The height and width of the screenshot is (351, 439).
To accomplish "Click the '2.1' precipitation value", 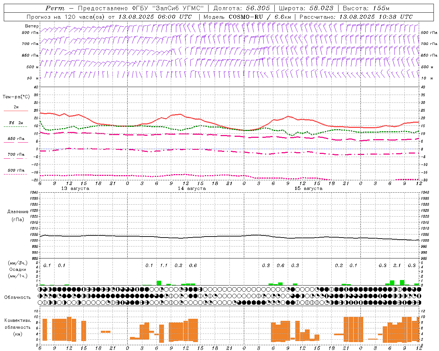I will (397, 265).
